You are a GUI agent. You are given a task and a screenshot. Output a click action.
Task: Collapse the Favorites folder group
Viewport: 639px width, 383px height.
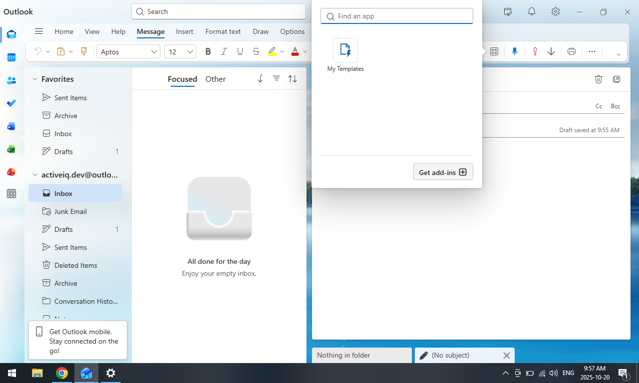point(35,79)
